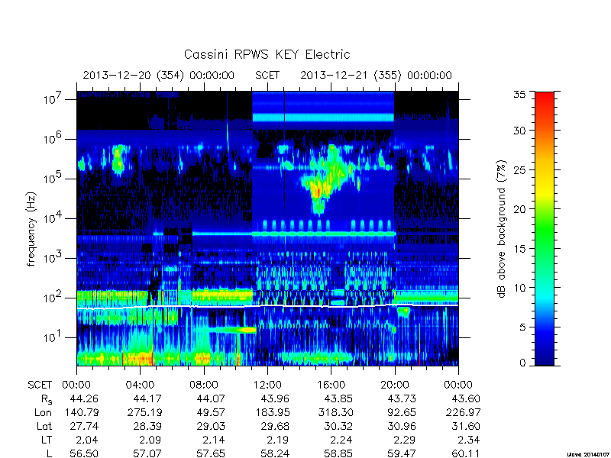This screenshot has width=611, height=458.
Task: Click LT value '2.19'
Action: 278,440
